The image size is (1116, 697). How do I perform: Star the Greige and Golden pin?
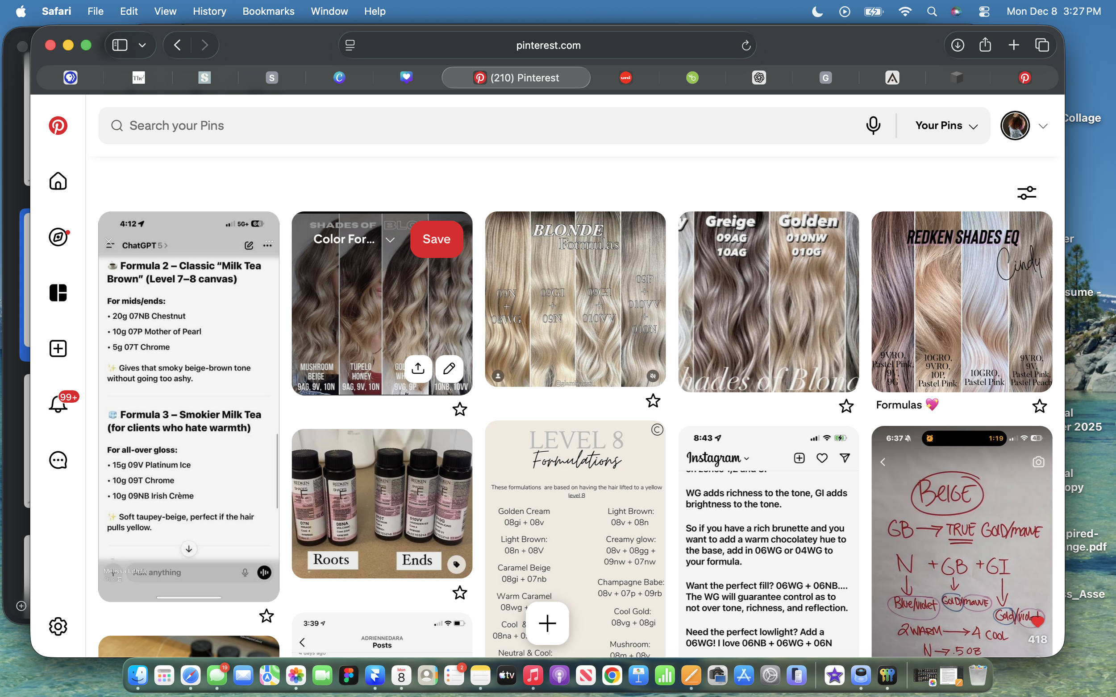click(x=846, y=406)
